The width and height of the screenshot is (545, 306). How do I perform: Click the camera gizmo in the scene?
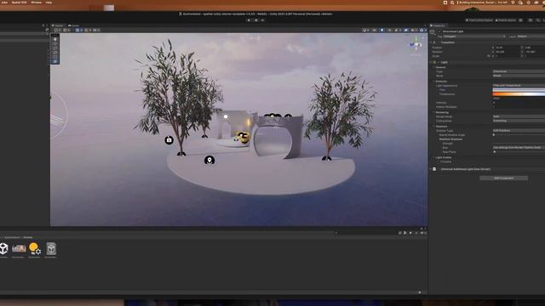169,140
